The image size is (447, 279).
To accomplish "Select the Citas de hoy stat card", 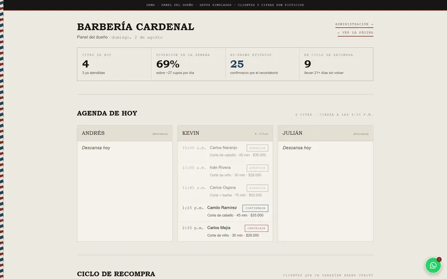I will point(114,64).
